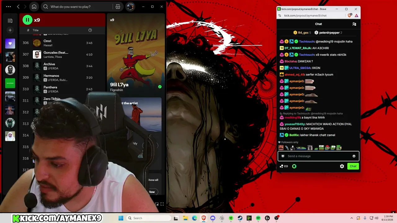This screenshot has height=223, width=397.
Task: Open File Explorer from the taskbar
Action: 185,218
